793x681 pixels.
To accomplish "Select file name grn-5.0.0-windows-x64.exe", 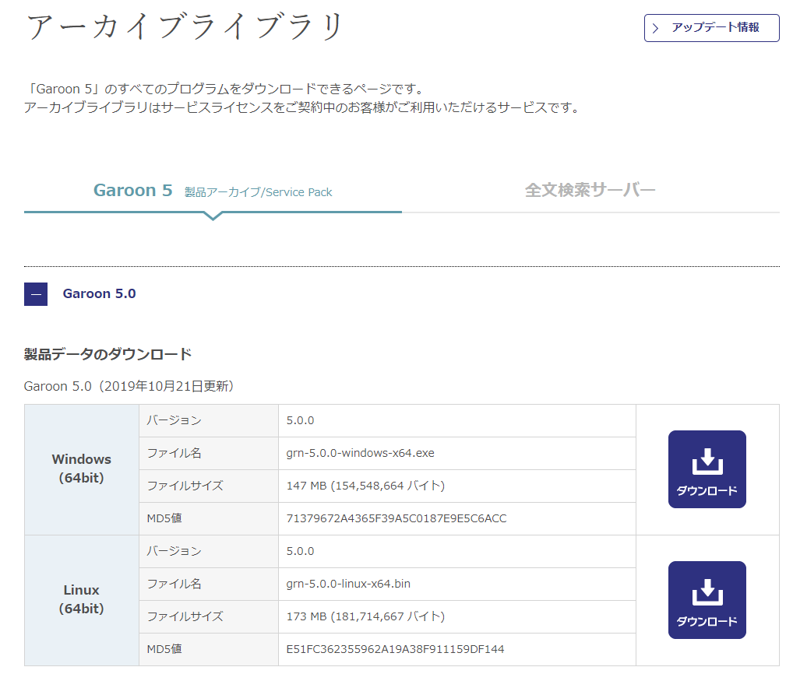I will (x=360, y=453).
